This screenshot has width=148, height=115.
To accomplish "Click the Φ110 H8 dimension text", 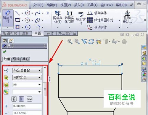I will click(x=91, y=62).
